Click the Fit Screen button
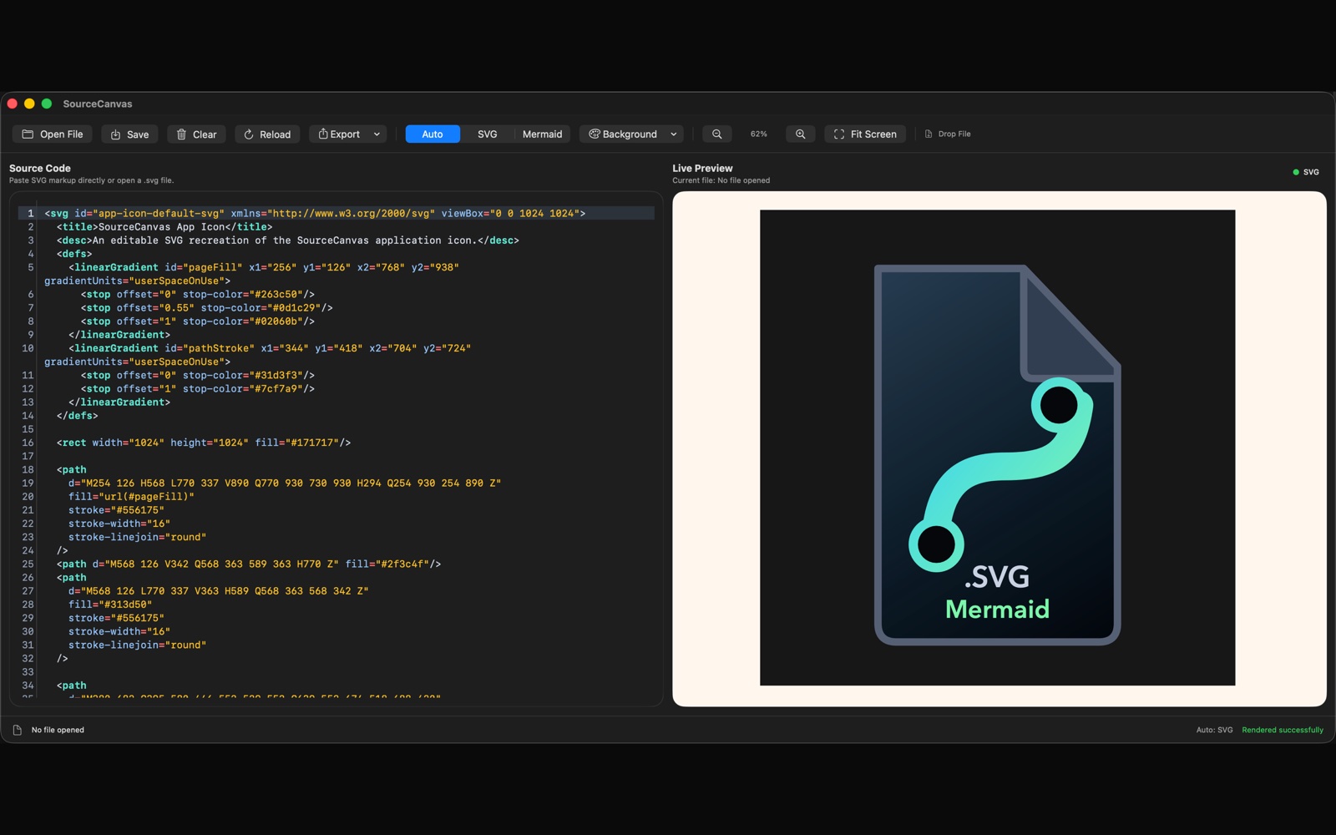Viewport: 1336px width, 835px height. tap(865, 134)
